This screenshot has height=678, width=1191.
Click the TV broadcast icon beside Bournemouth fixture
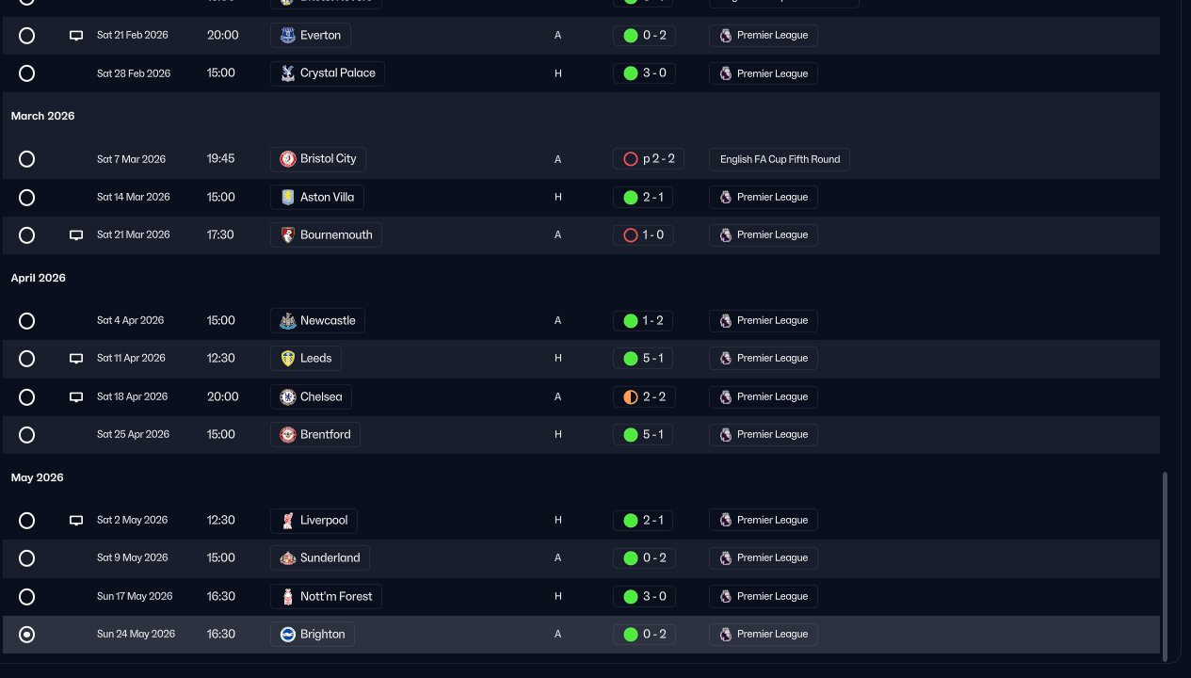click(x=76, y=235)
